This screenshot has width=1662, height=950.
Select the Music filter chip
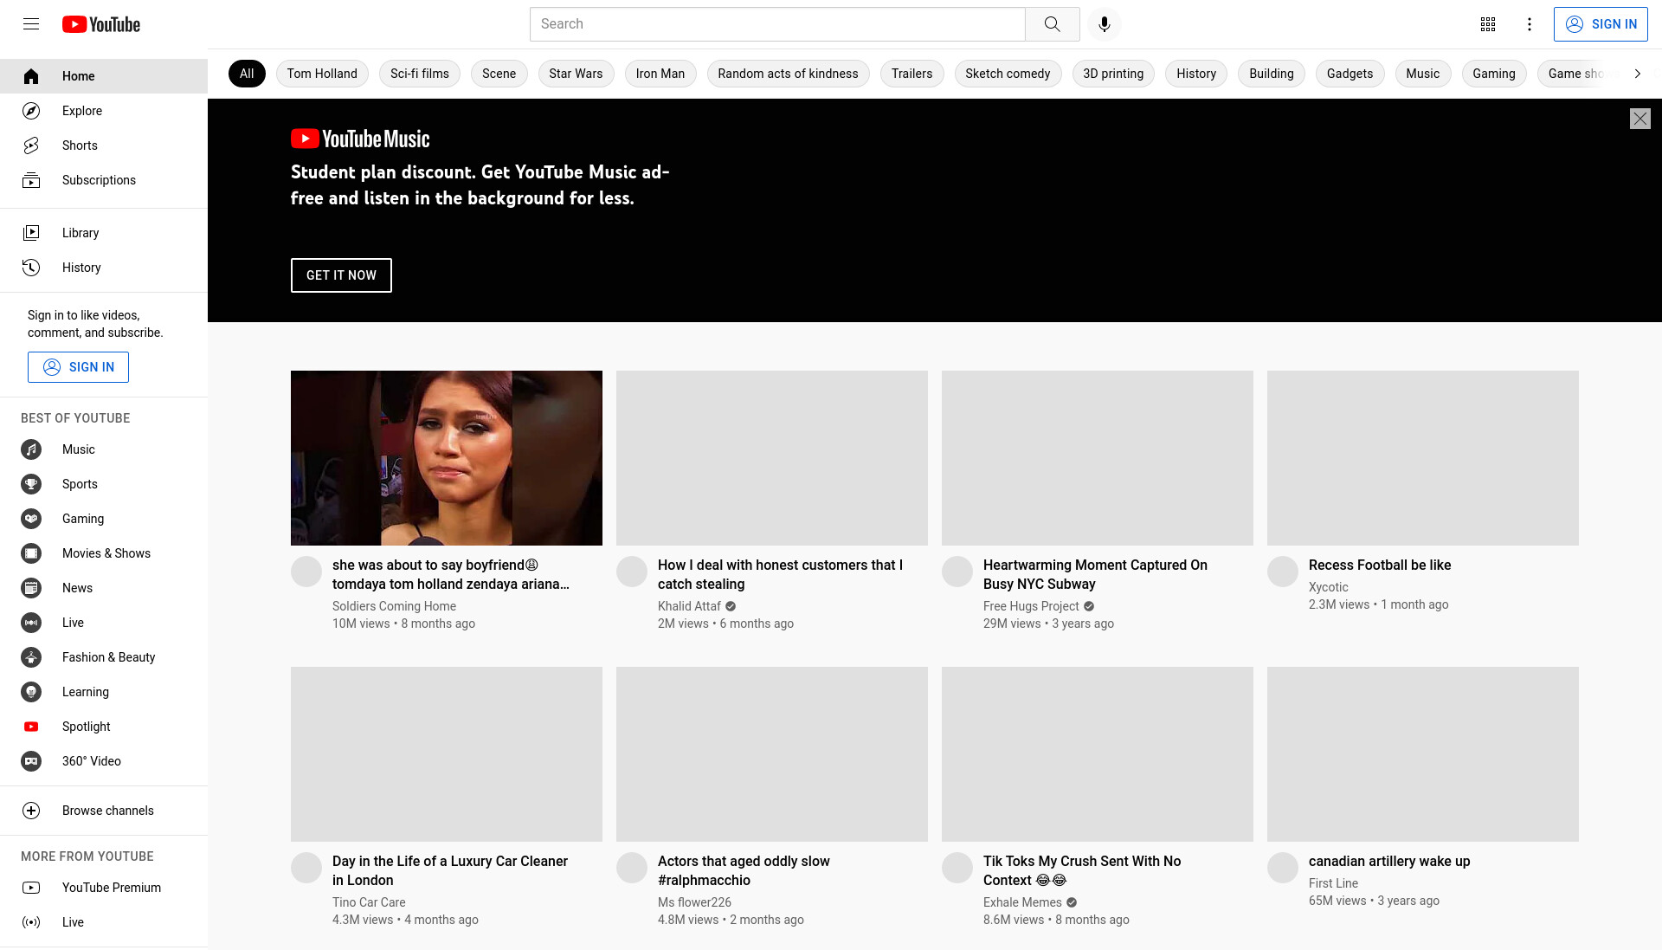pyautogui.click(x=1422, y=74)
